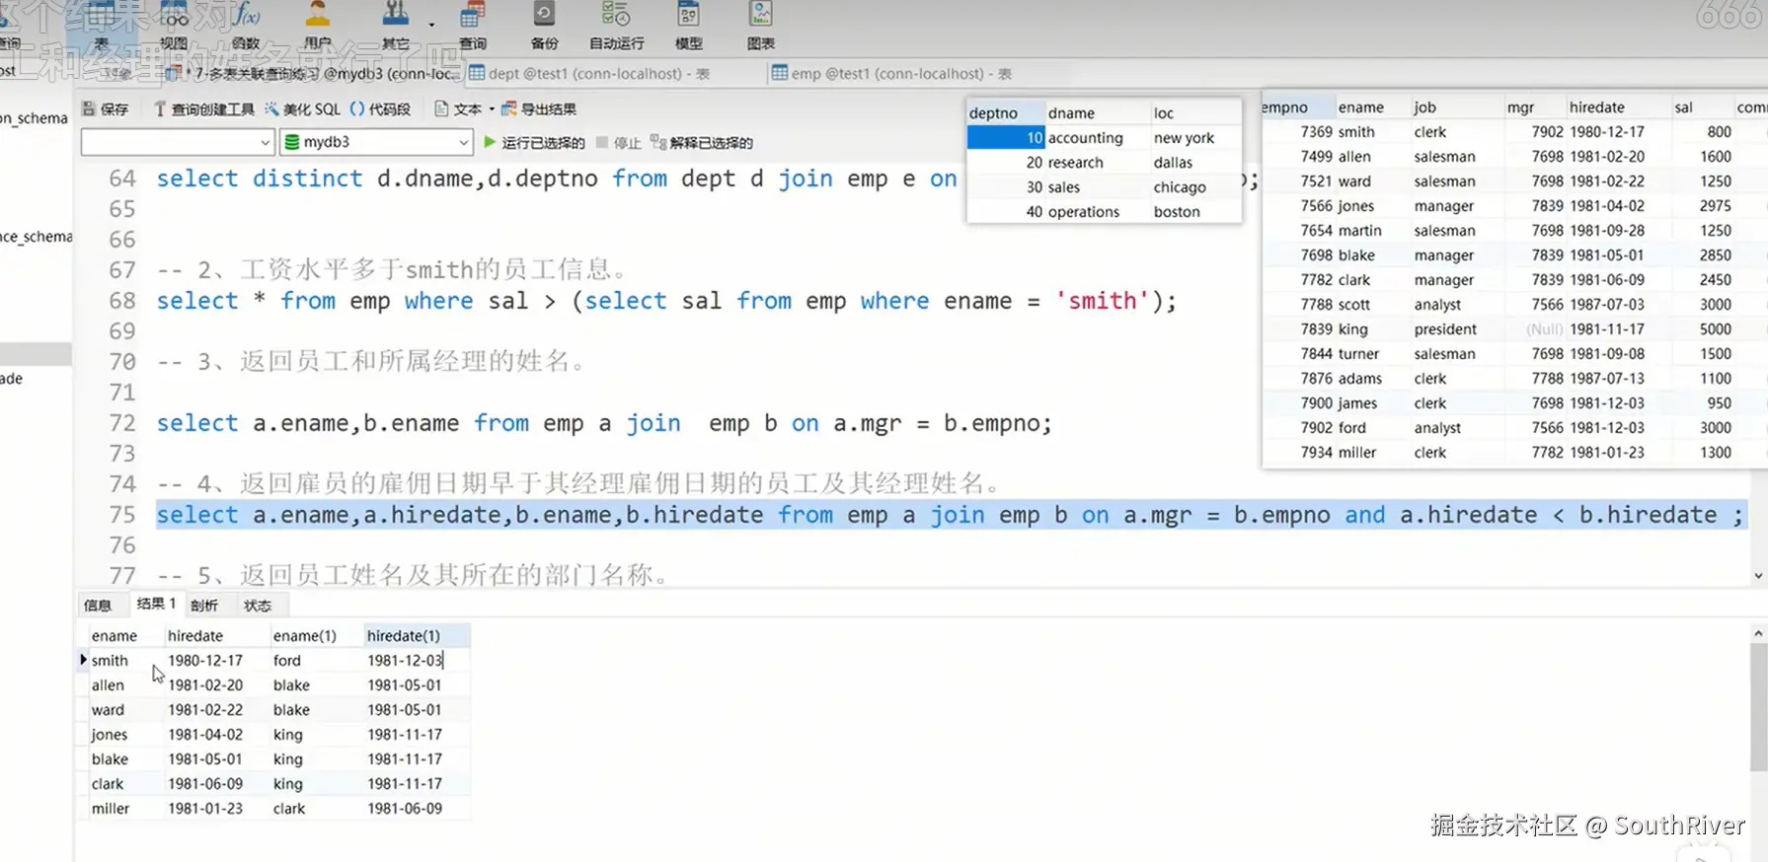Open the 用户 (User) toolbar icon
Image resolution: width=1768 pixels, height=862 pixels.
(318, 27)
